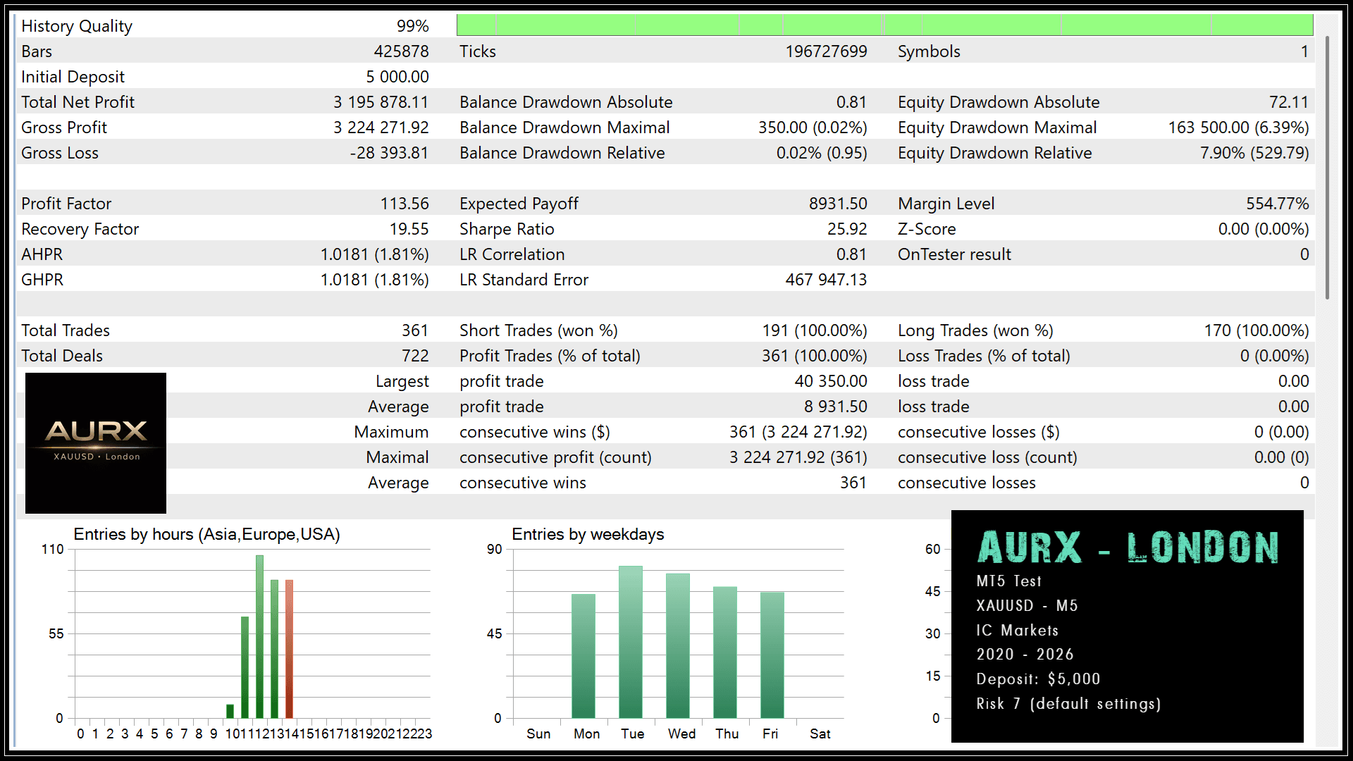Select the Profit Factor row label
1353x761 pixels.
66,204
